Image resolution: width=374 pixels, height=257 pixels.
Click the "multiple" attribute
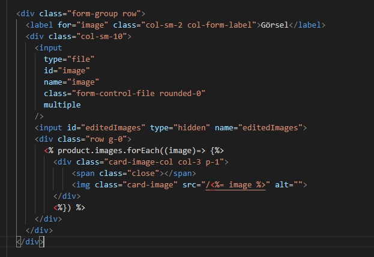[62, 105]
